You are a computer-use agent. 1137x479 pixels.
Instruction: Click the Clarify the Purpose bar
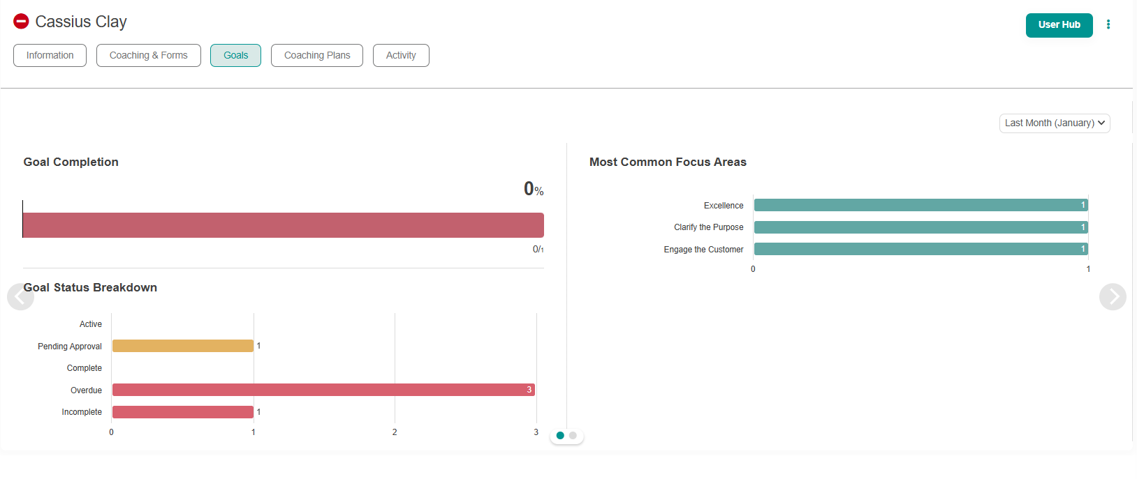920,227
